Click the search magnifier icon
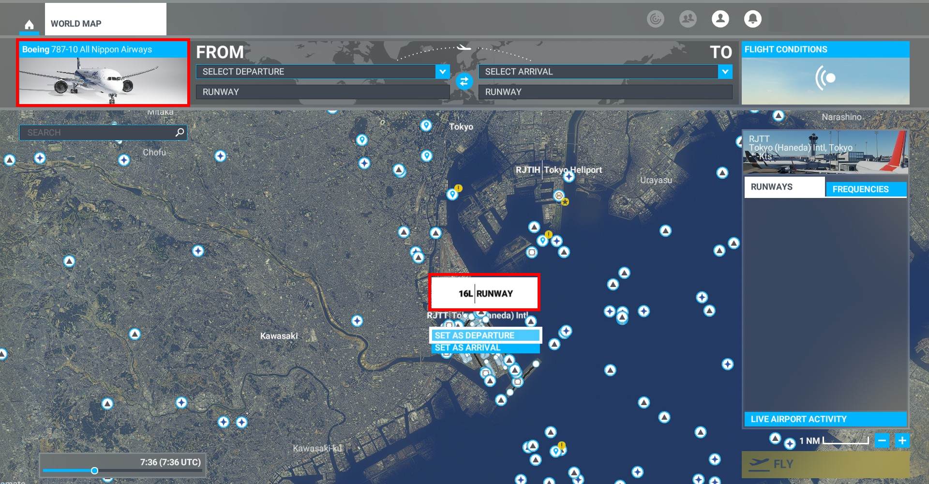 pos(180,132)
